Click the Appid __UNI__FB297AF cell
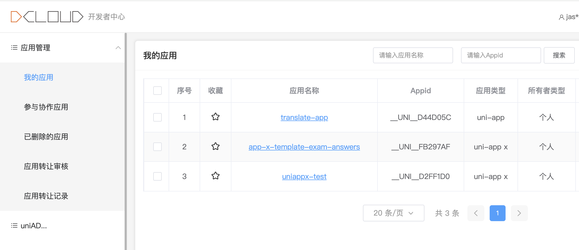Viewport: 579px width, 250px height. click(421, 147)
